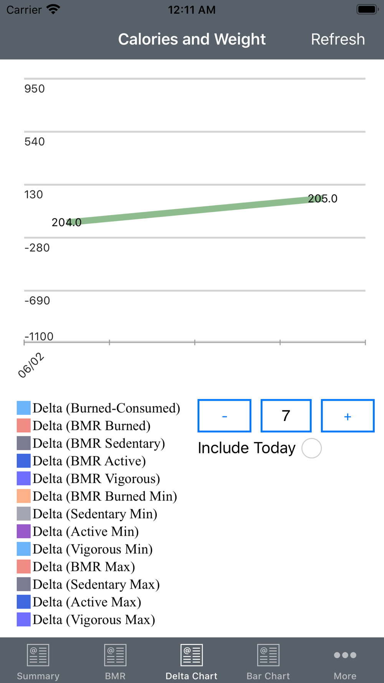Screen dimensions: 384x683
Task: Click the Refresh button
Action: coord(338,39)
